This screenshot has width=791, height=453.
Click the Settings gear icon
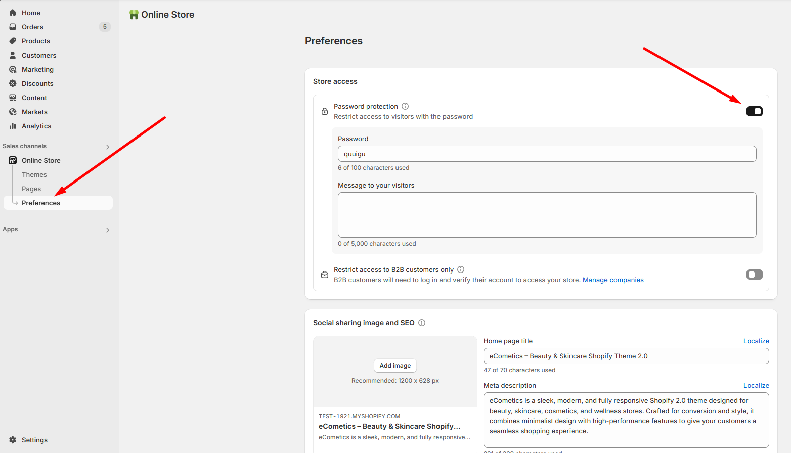coord(13,440)
